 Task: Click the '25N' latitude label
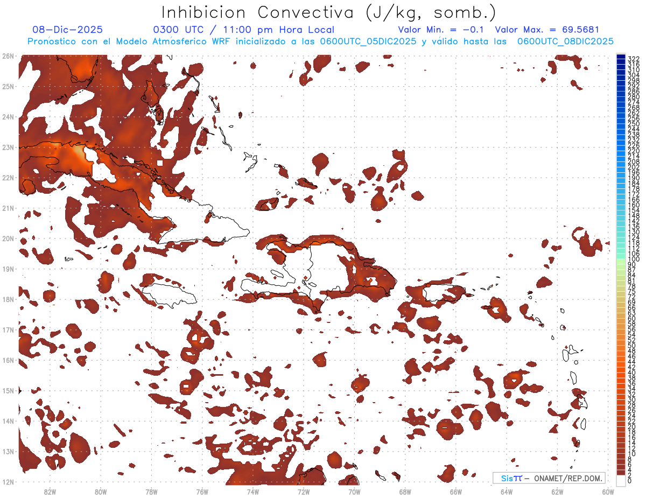click(8, 86)
